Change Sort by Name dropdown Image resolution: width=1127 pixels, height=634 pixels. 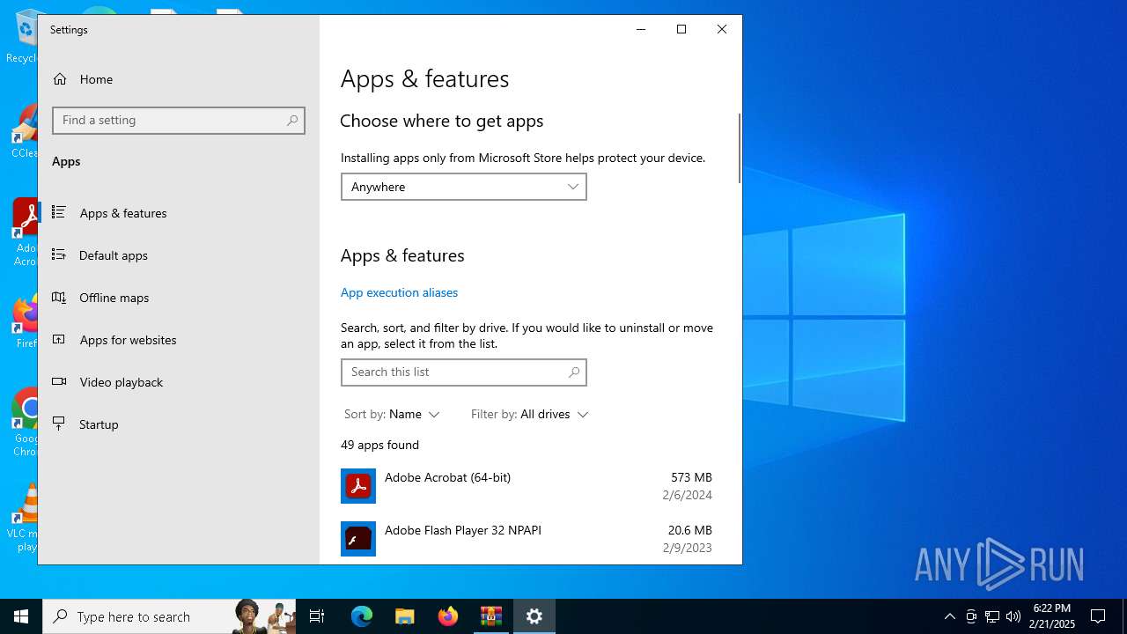tap(392, 414)
